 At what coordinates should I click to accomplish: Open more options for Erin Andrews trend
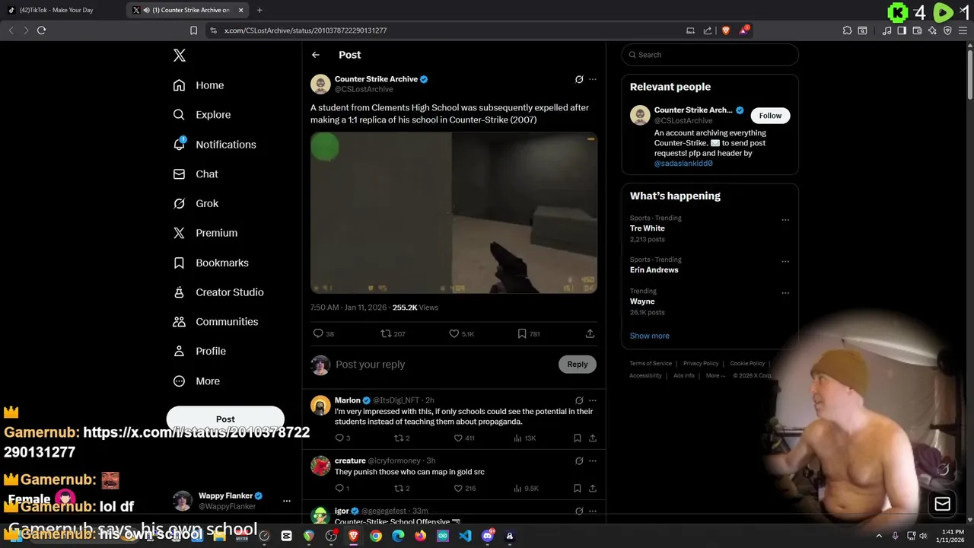coord(785,261)
